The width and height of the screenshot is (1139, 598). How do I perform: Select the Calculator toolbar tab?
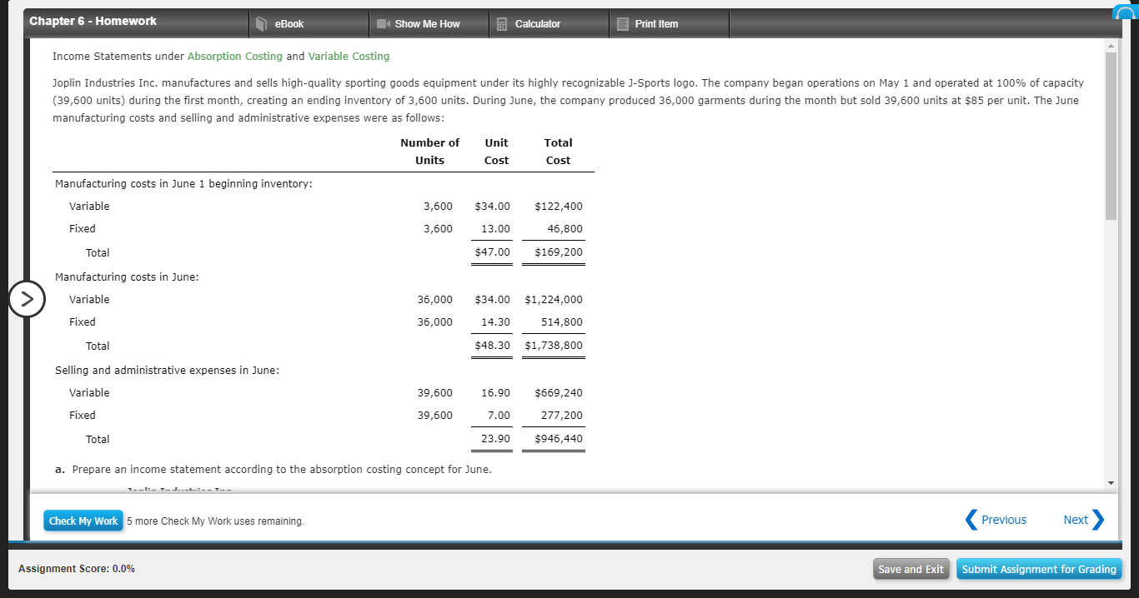[549, 24]
